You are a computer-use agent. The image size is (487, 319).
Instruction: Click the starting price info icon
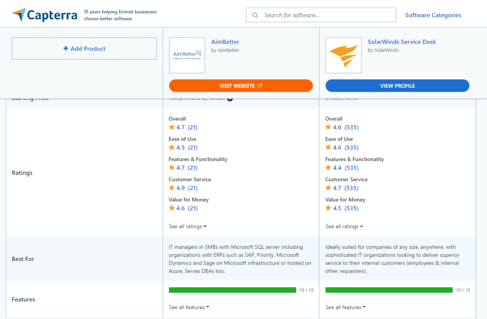(x=230, y=99)
